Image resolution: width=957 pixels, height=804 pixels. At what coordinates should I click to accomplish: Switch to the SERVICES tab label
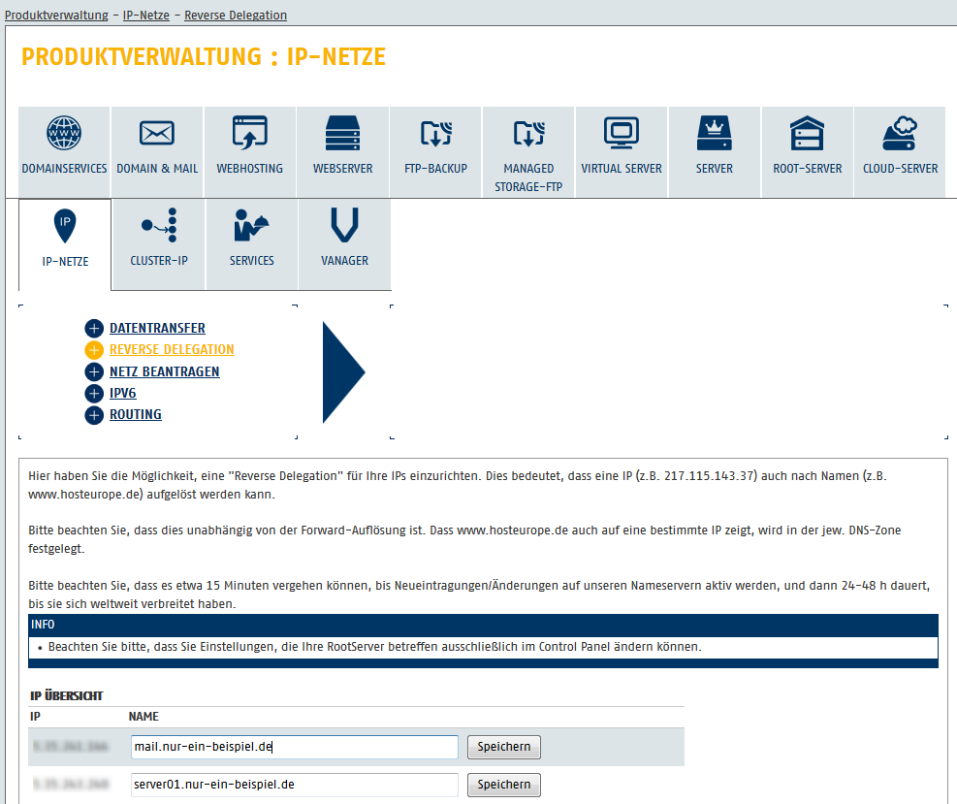point(251,261)
